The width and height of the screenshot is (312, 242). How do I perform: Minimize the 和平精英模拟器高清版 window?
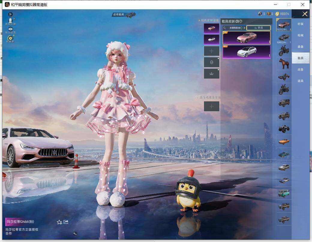[x=276, y=4]
